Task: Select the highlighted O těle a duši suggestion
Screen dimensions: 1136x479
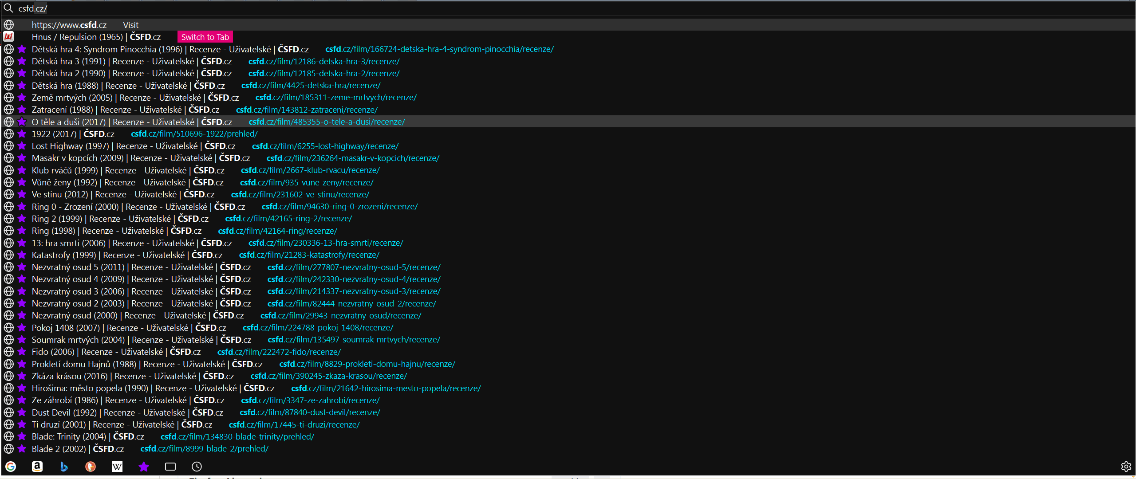Action: pos(132,122)
